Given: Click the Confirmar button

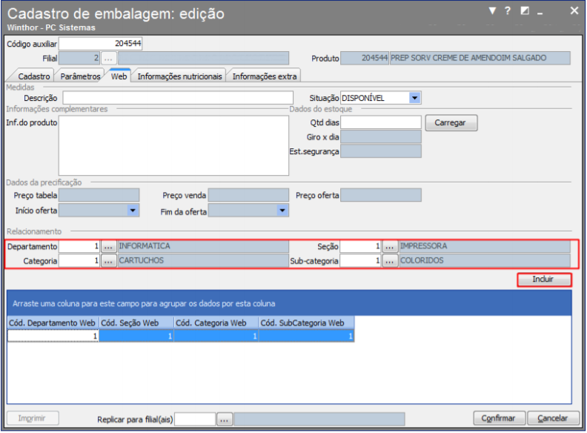Looking at the screenshot, I should click(x=499, y=418).
